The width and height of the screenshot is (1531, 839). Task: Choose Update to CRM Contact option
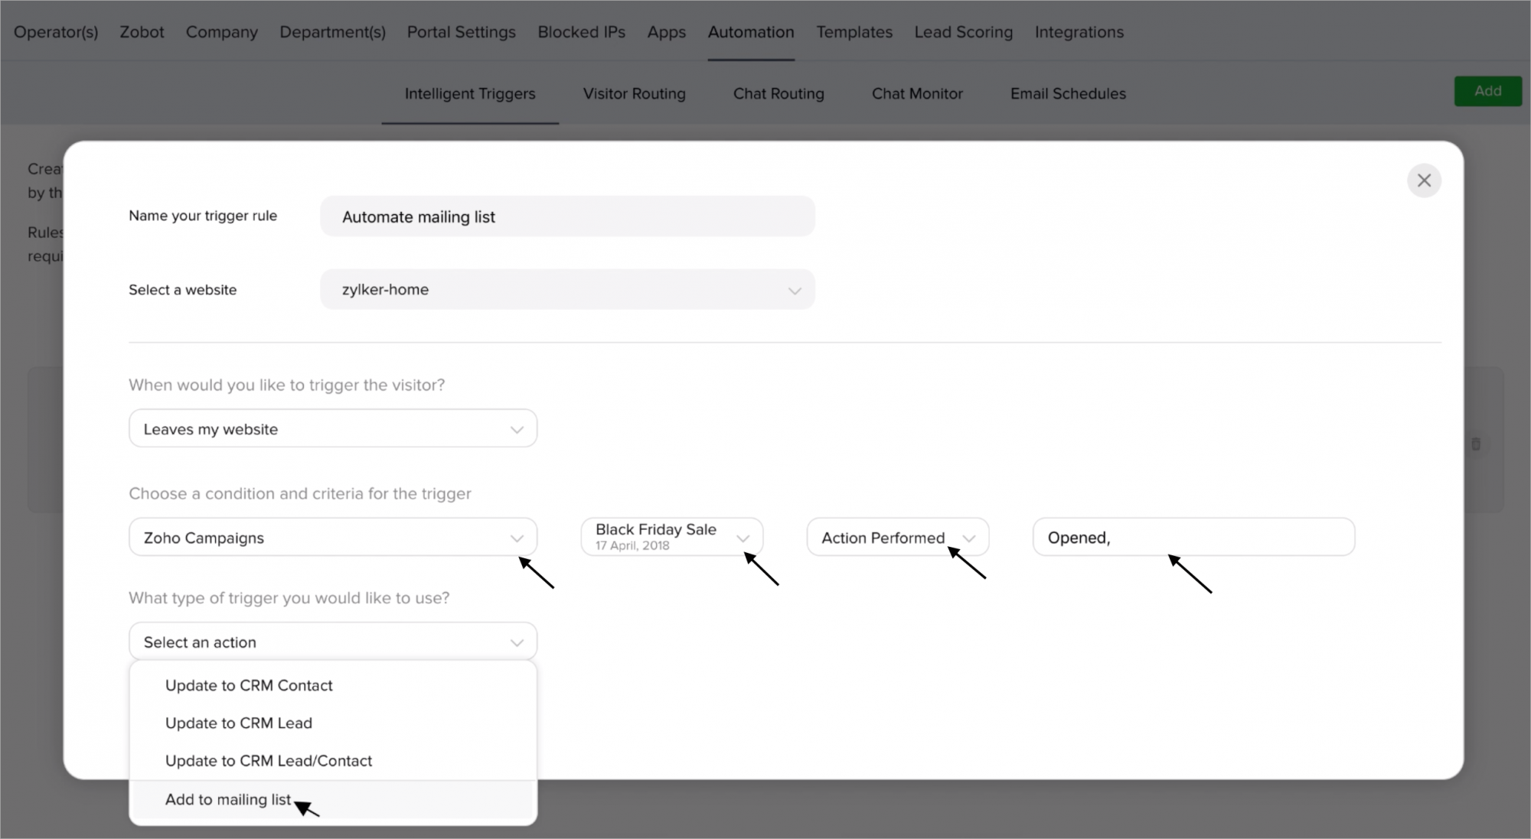click(x=333, y=685)
